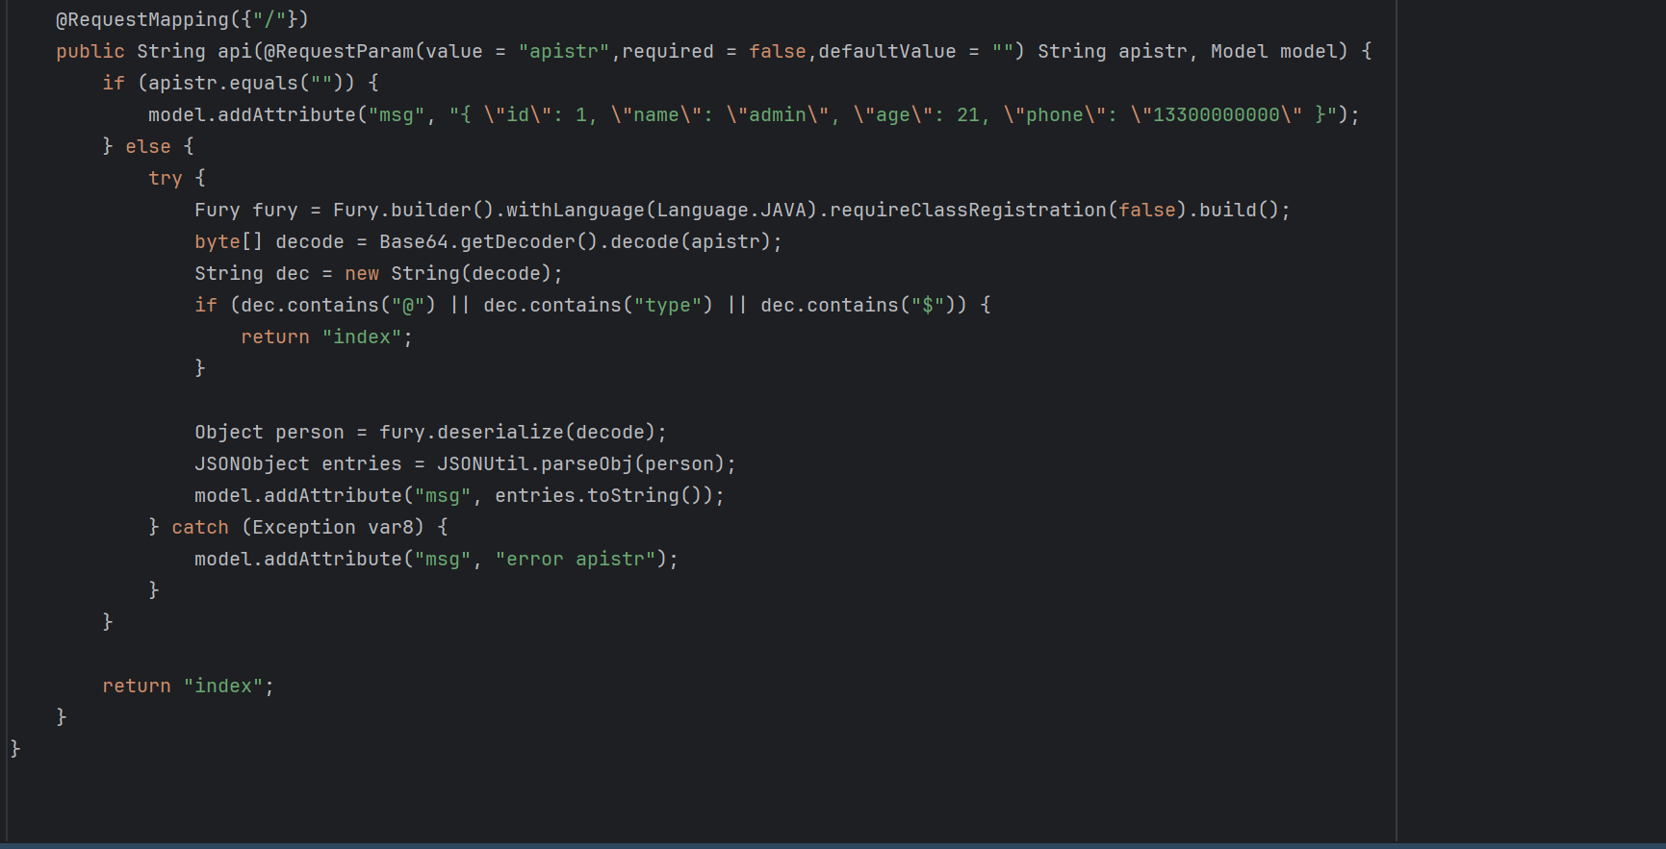Click fury.deserialize(decode) call
Viewport: 1666px width, 849px height.
pyautogui.click(x=518, y=432)
